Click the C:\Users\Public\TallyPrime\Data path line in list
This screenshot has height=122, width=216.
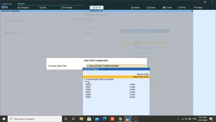[99, 79]
